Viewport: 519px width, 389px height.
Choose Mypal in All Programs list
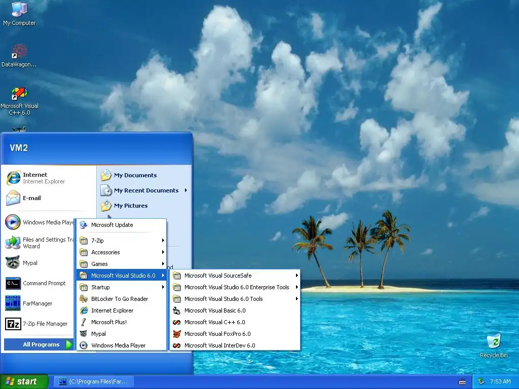click(x=122, y=334)
